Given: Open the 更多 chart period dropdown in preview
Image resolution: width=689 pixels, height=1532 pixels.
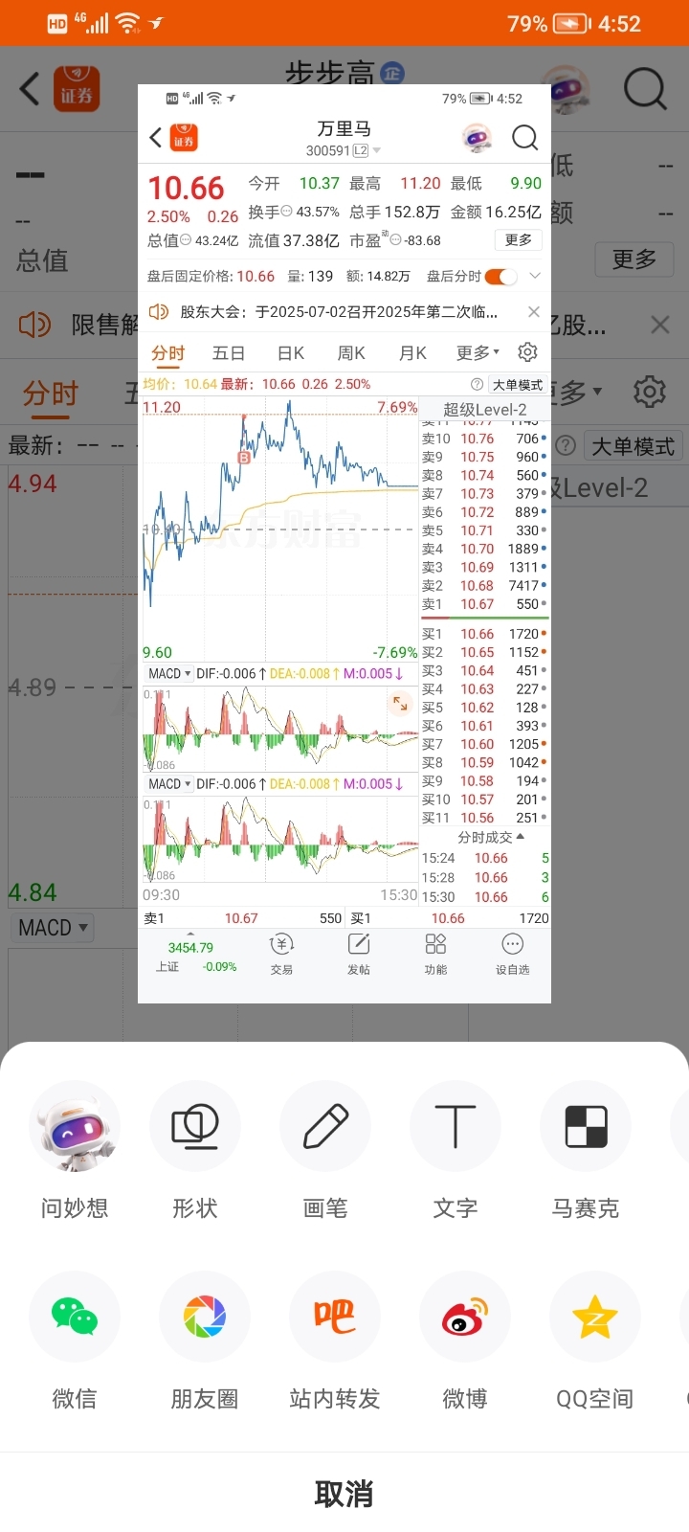Looking at the screenshot, I should (x=478, y=353).
